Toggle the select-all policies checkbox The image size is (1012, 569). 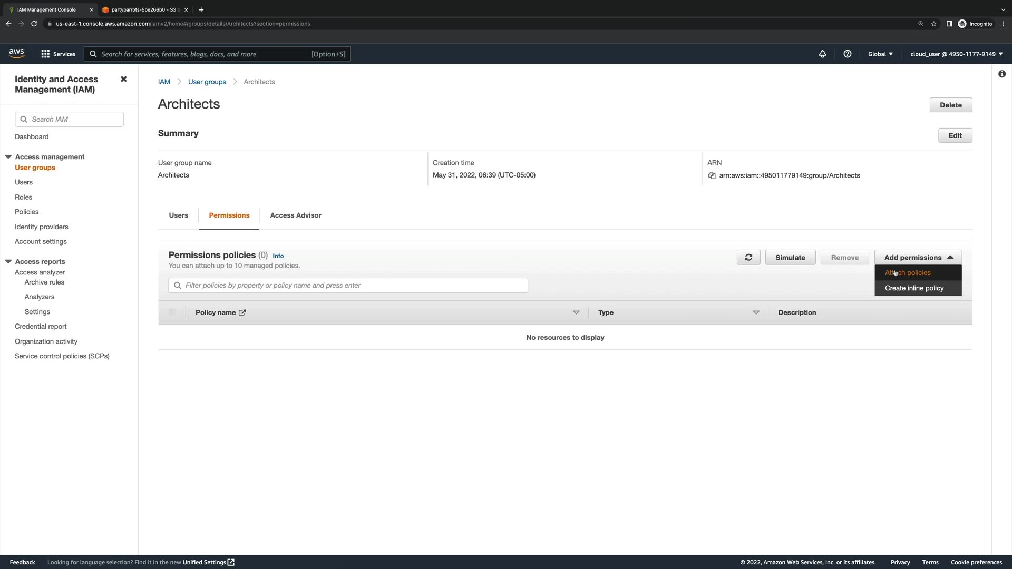(172, 312)
